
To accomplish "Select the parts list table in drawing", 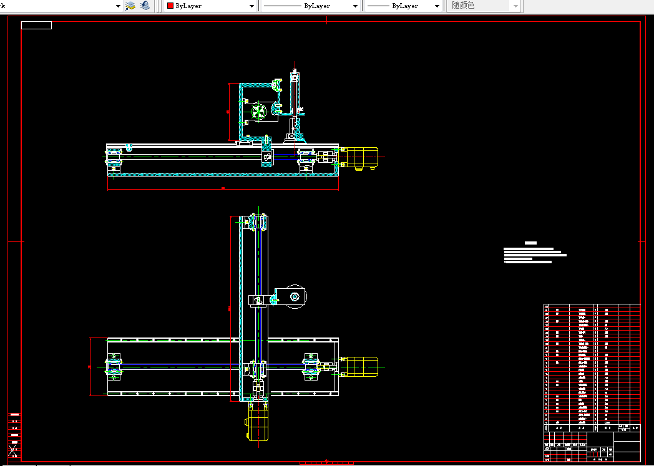I will click(592, 368).
